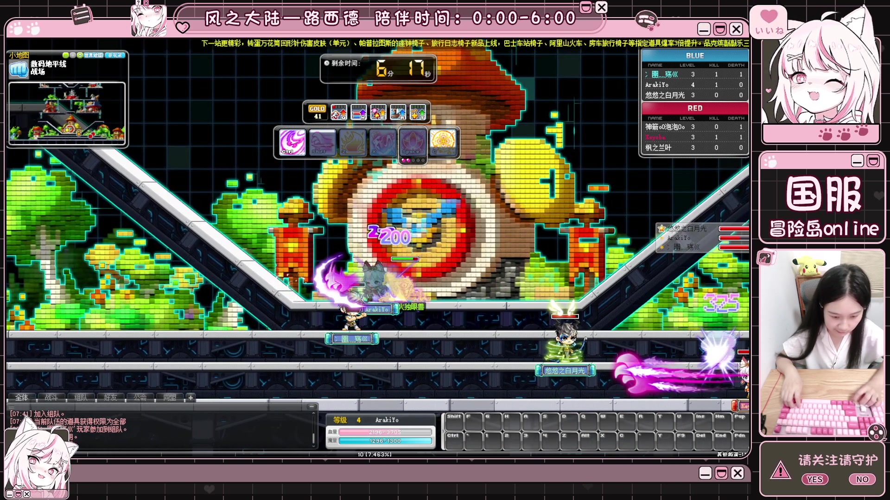This screenshot has width=890, height=500.
Task: Click the gamepad icon near the webcam
Action: click(x=876, y=432)
